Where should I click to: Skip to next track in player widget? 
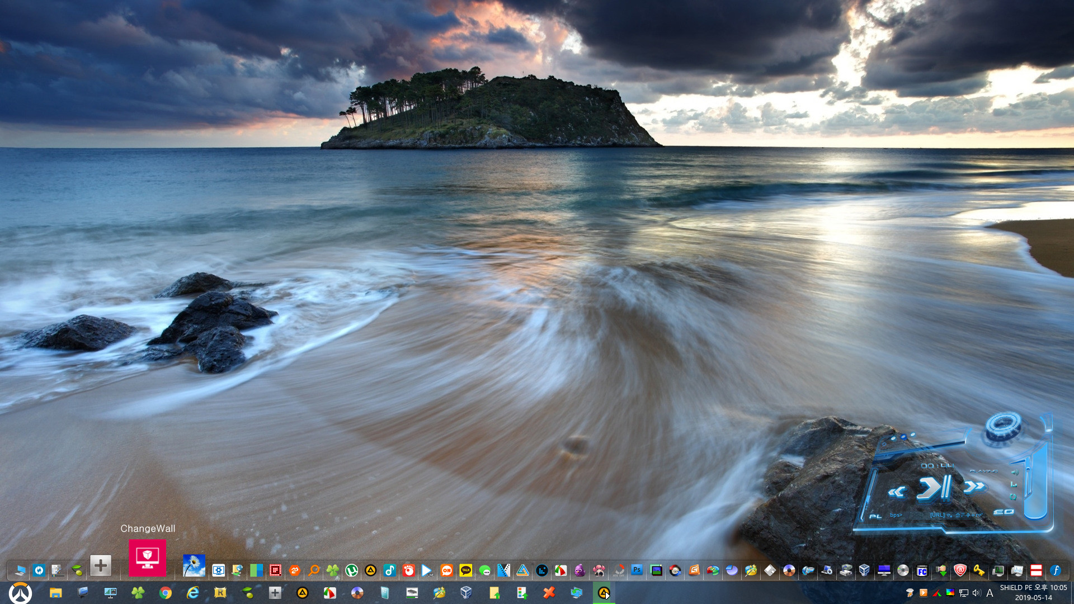974,487
